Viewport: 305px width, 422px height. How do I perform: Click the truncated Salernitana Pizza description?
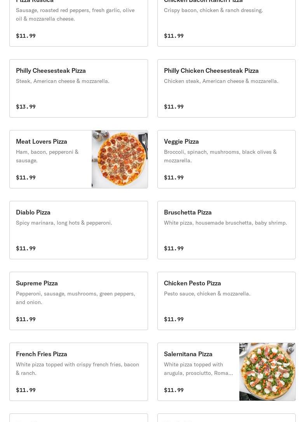pos(198,369)
